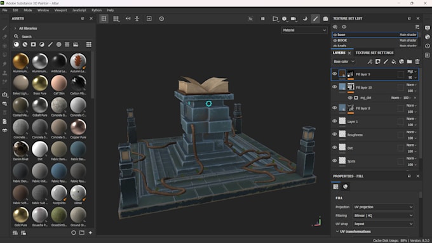This screenshot has height=243, width=432.
Task: Switch to Texture Set Settings tab
Action: pyautogui.click(x=374, y=53)
